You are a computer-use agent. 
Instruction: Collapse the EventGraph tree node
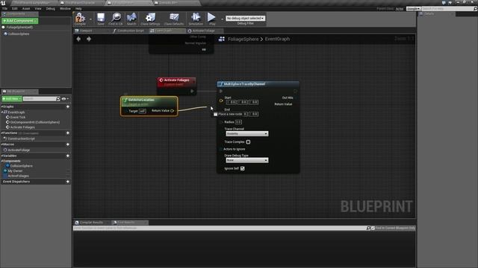(2, 112)
